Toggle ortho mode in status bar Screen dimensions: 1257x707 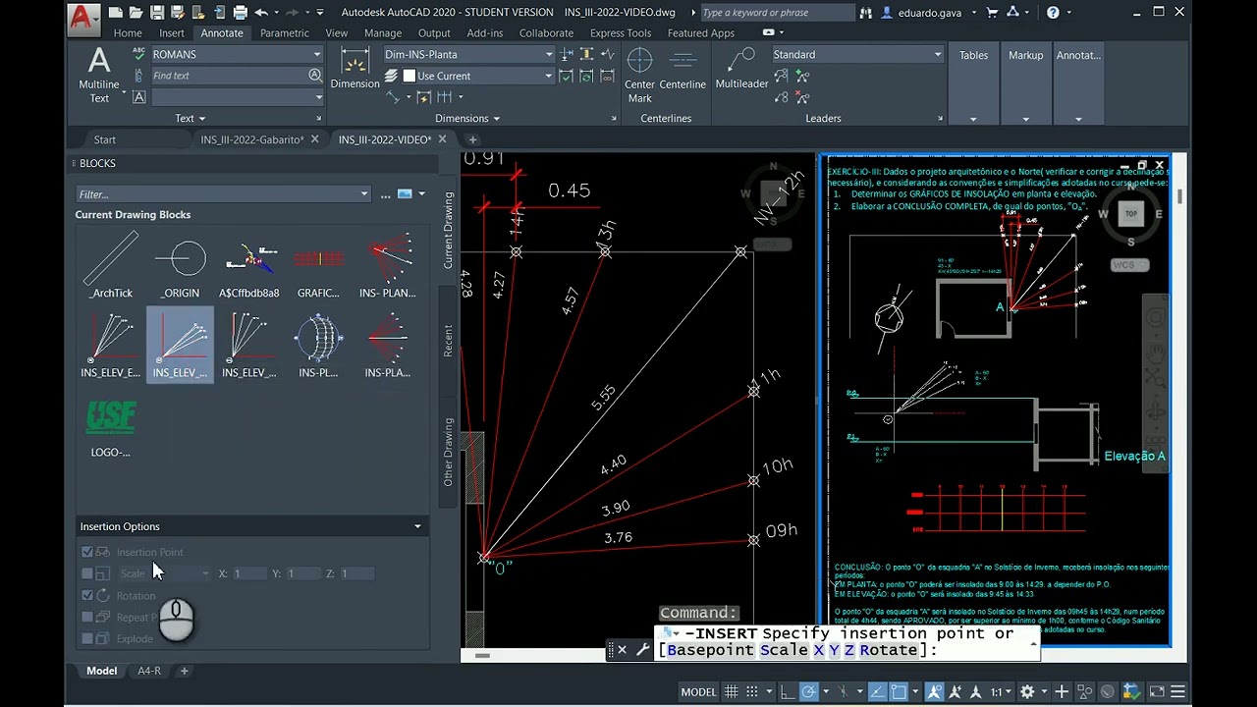(x=788, y=692)
